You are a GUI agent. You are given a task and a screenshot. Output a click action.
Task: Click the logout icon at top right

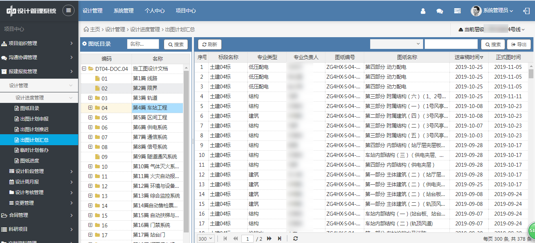point(526,11)
